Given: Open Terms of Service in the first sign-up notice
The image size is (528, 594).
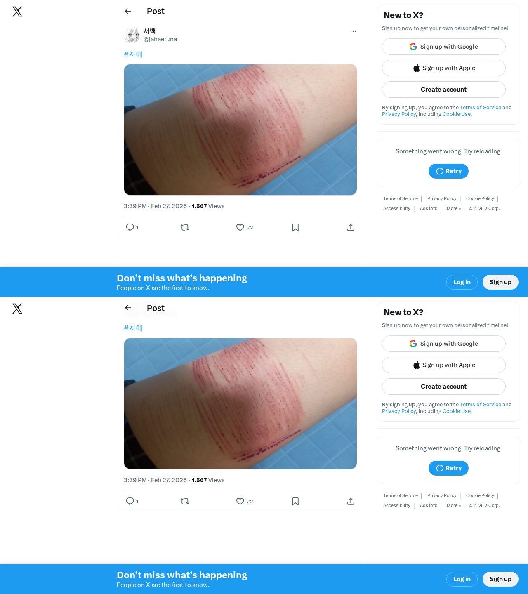Looking at the screenshot, I should (481, 107).
